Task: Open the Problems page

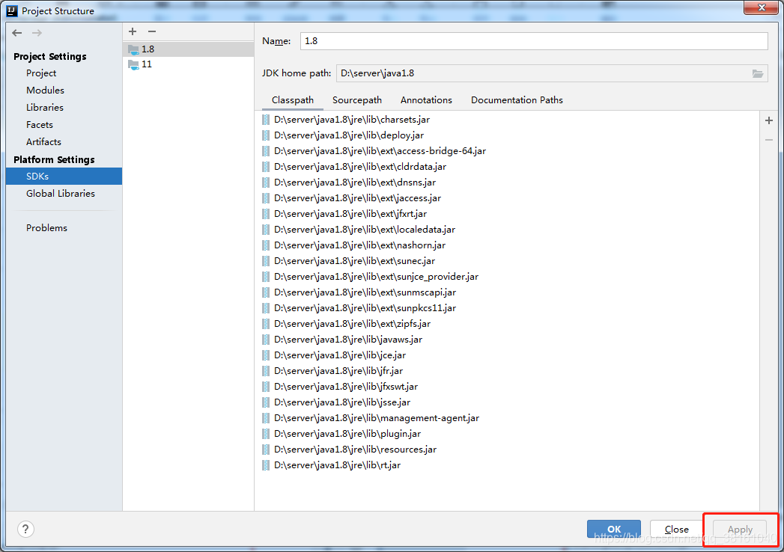Action: [x=46, y=228]
